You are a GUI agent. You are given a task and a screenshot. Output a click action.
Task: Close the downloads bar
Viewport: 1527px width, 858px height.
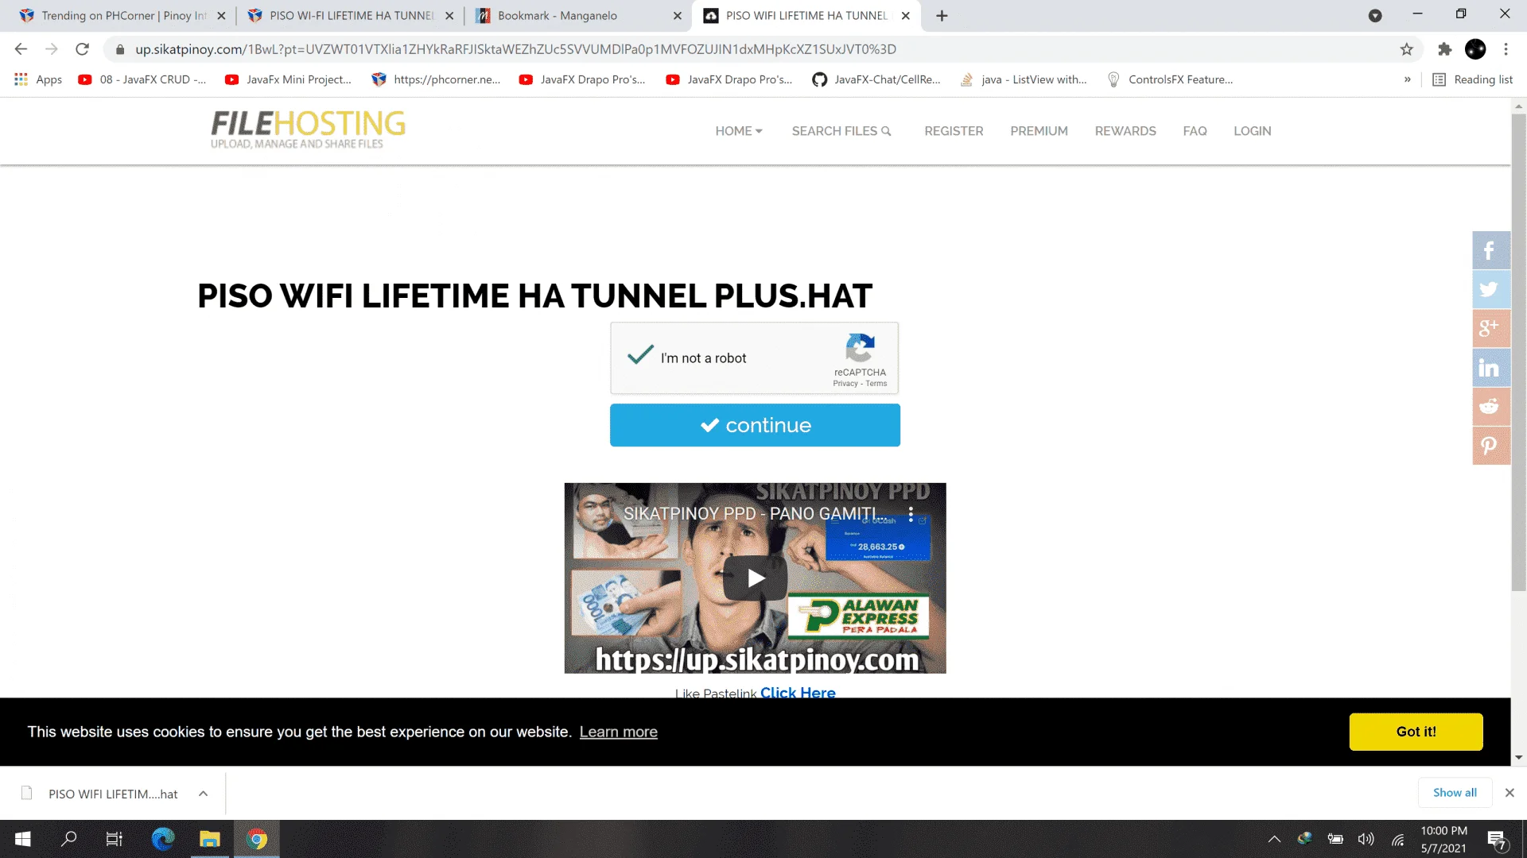tap(1510, 793)
